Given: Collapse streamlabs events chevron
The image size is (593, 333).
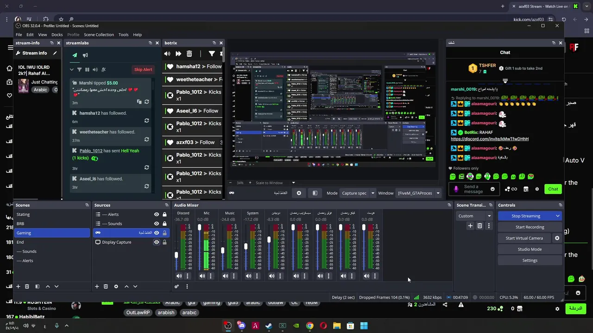Looking at the screenshot, I should tap(71, 69).
